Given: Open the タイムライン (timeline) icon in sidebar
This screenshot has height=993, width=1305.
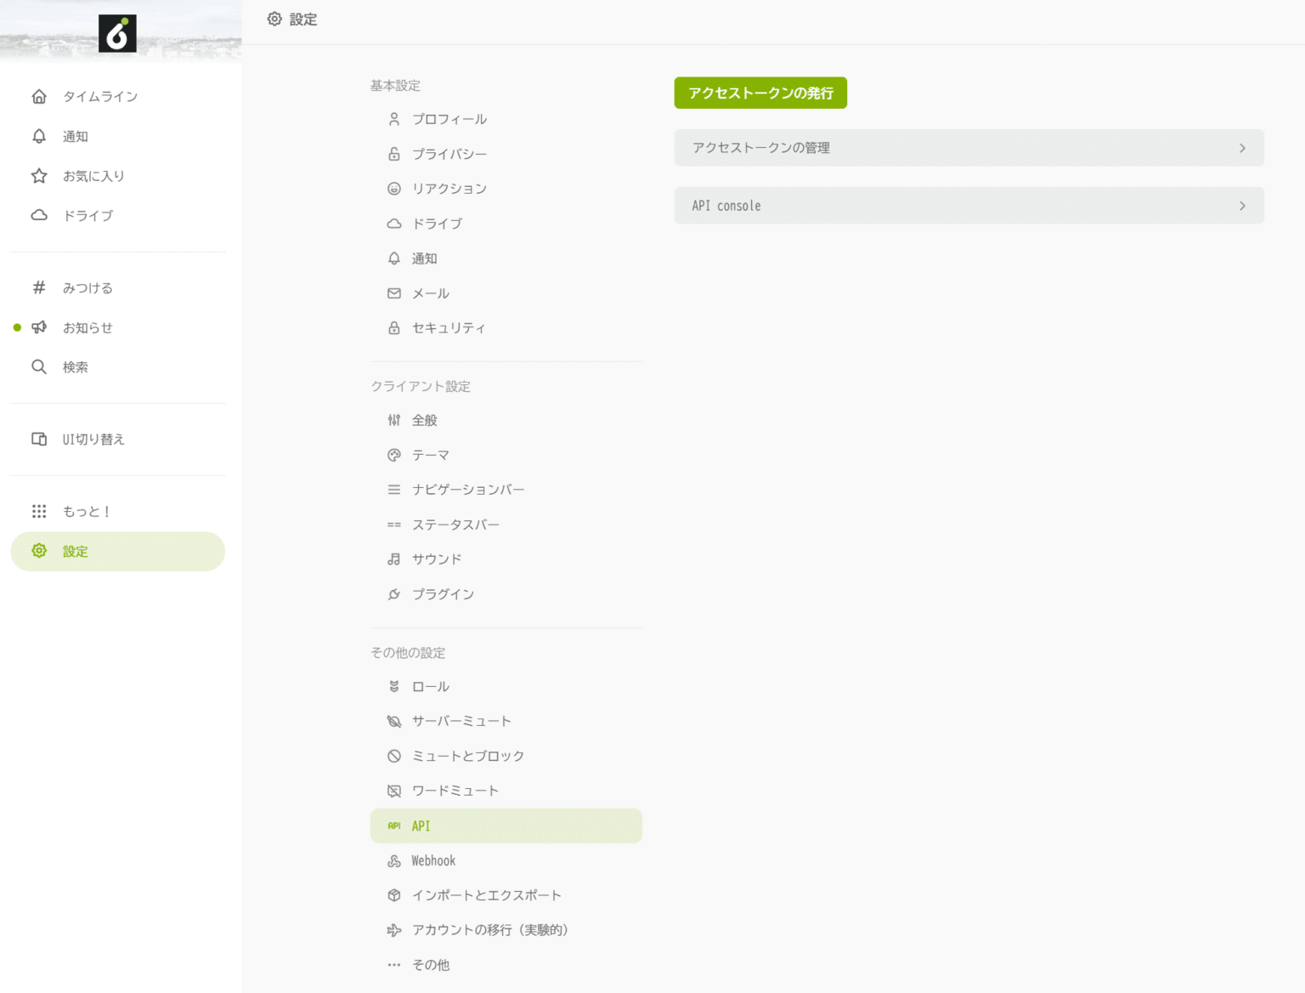Looking at the screenshot, I should [39, 96].
